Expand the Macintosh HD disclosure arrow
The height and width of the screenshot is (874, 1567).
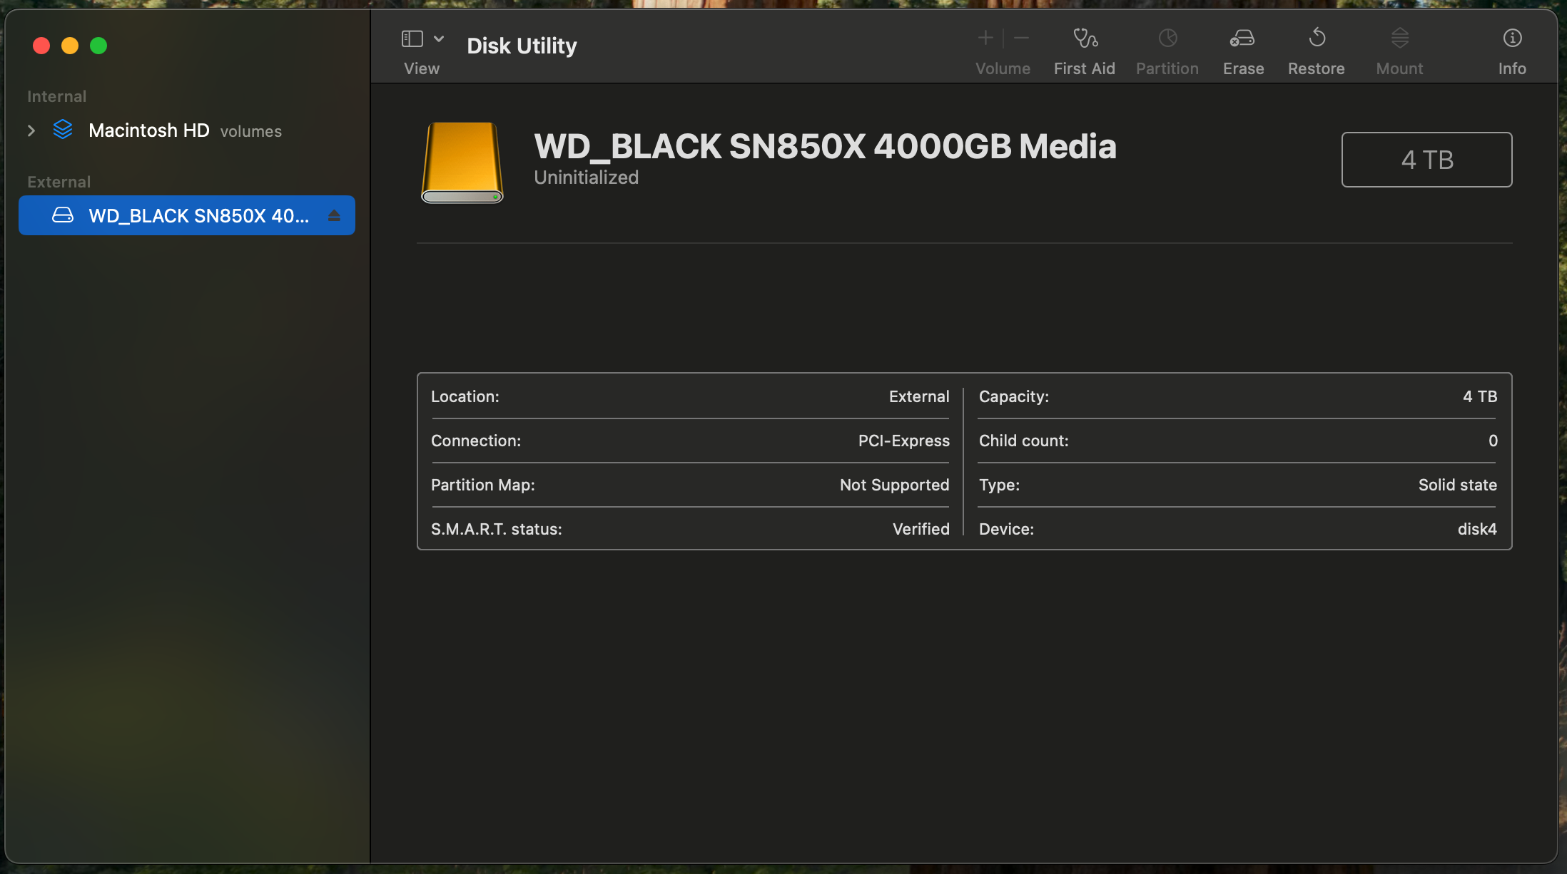(31, 130)
